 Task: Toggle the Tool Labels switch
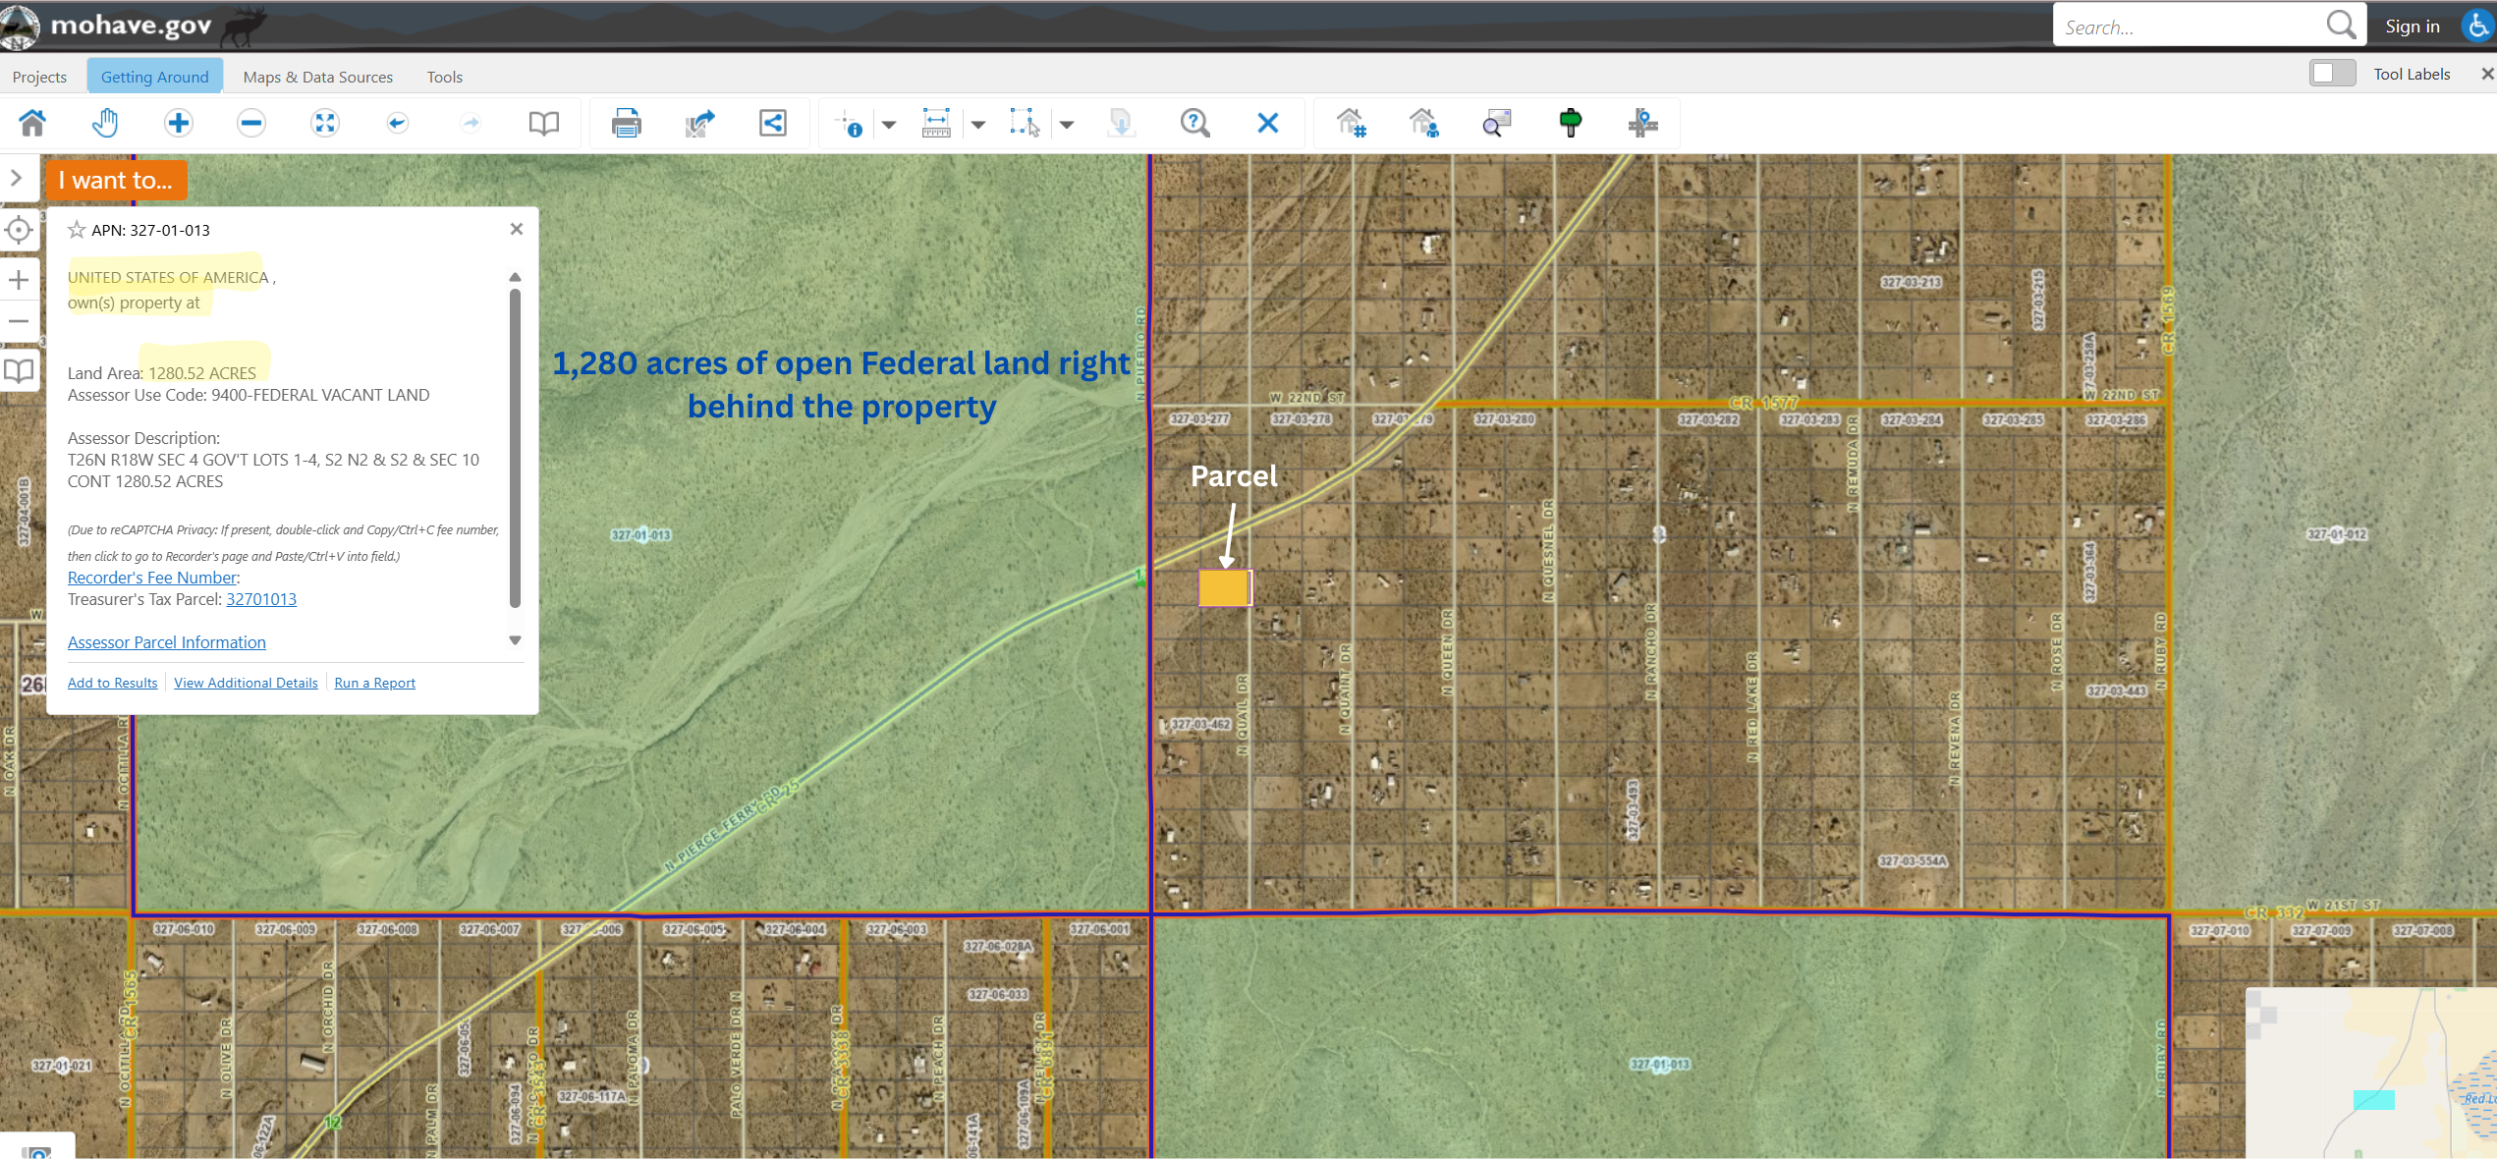[x=2331, y=74]
